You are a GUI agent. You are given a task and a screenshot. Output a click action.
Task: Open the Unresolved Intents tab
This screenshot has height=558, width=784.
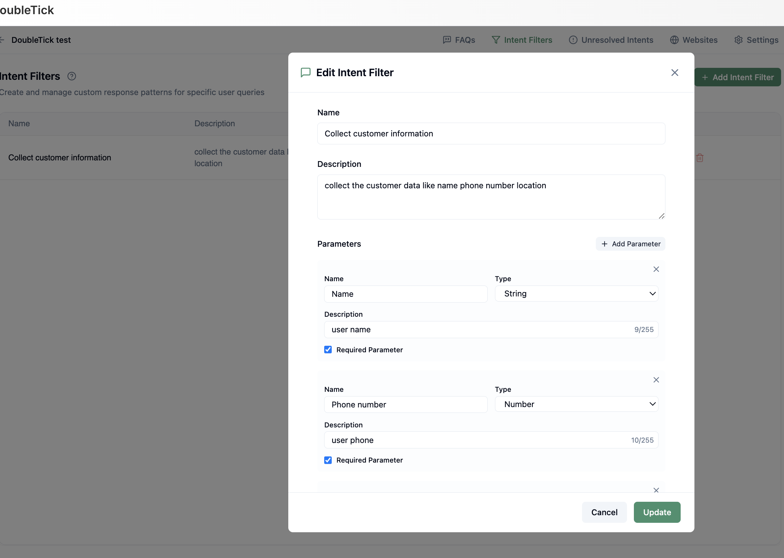(611, 40)
